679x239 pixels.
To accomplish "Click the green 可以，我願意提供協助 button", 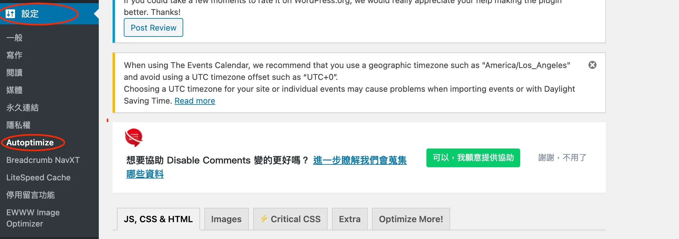I will 473,158.
